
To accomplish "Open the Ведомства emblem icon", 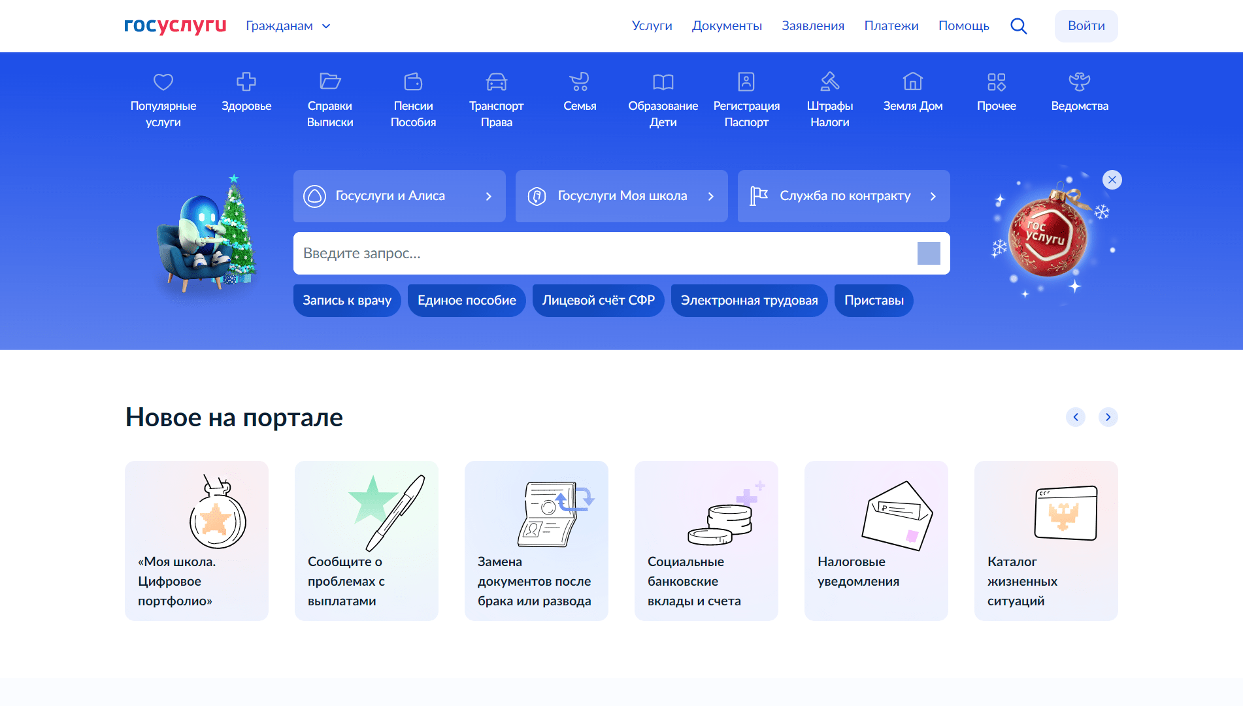I will 1079,82.
